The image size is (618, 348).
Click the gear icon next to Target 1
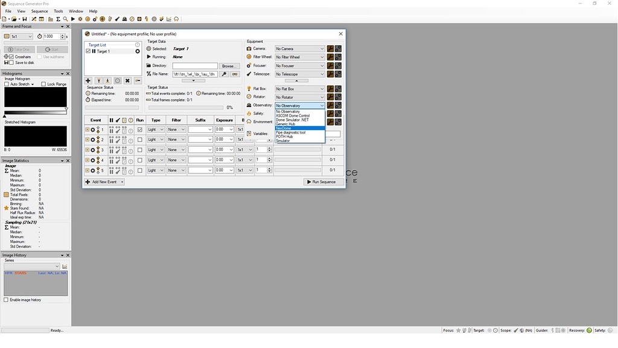coord(137,50)
